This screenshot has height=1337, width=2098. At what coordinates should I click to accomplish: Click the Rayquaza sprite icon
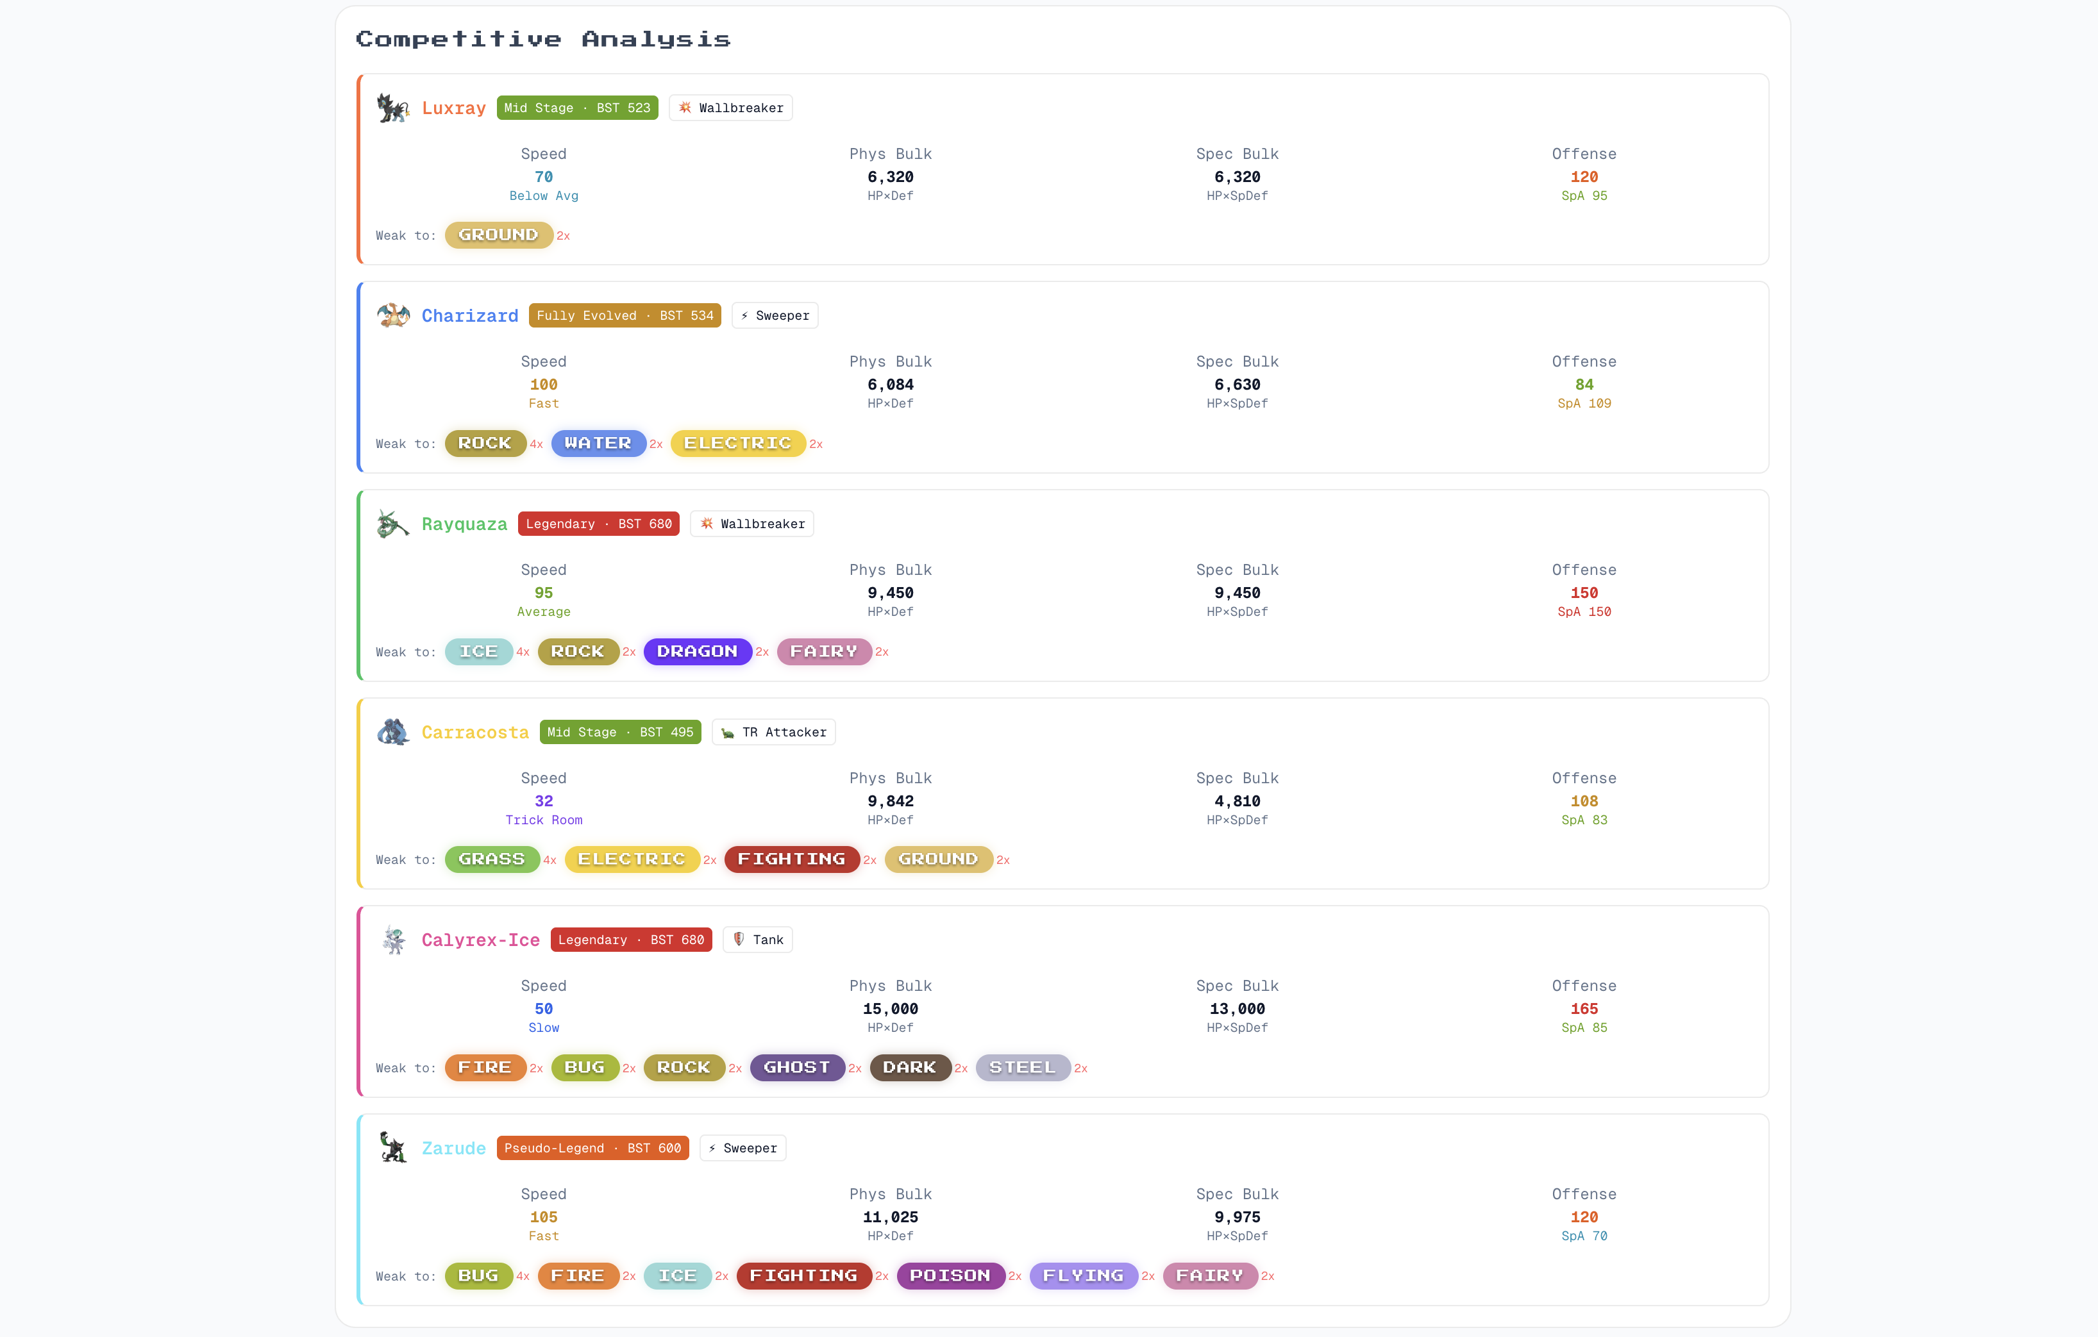393,524
